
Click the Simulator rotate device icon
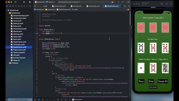pyautogui.click(x=171, y=4)
